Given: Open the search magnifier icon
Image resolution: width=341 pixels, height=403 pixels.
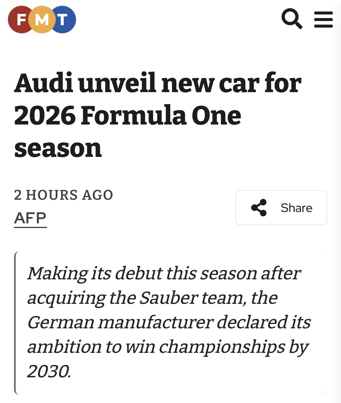Looking at the screenshot, I should (x=292, y=19).
